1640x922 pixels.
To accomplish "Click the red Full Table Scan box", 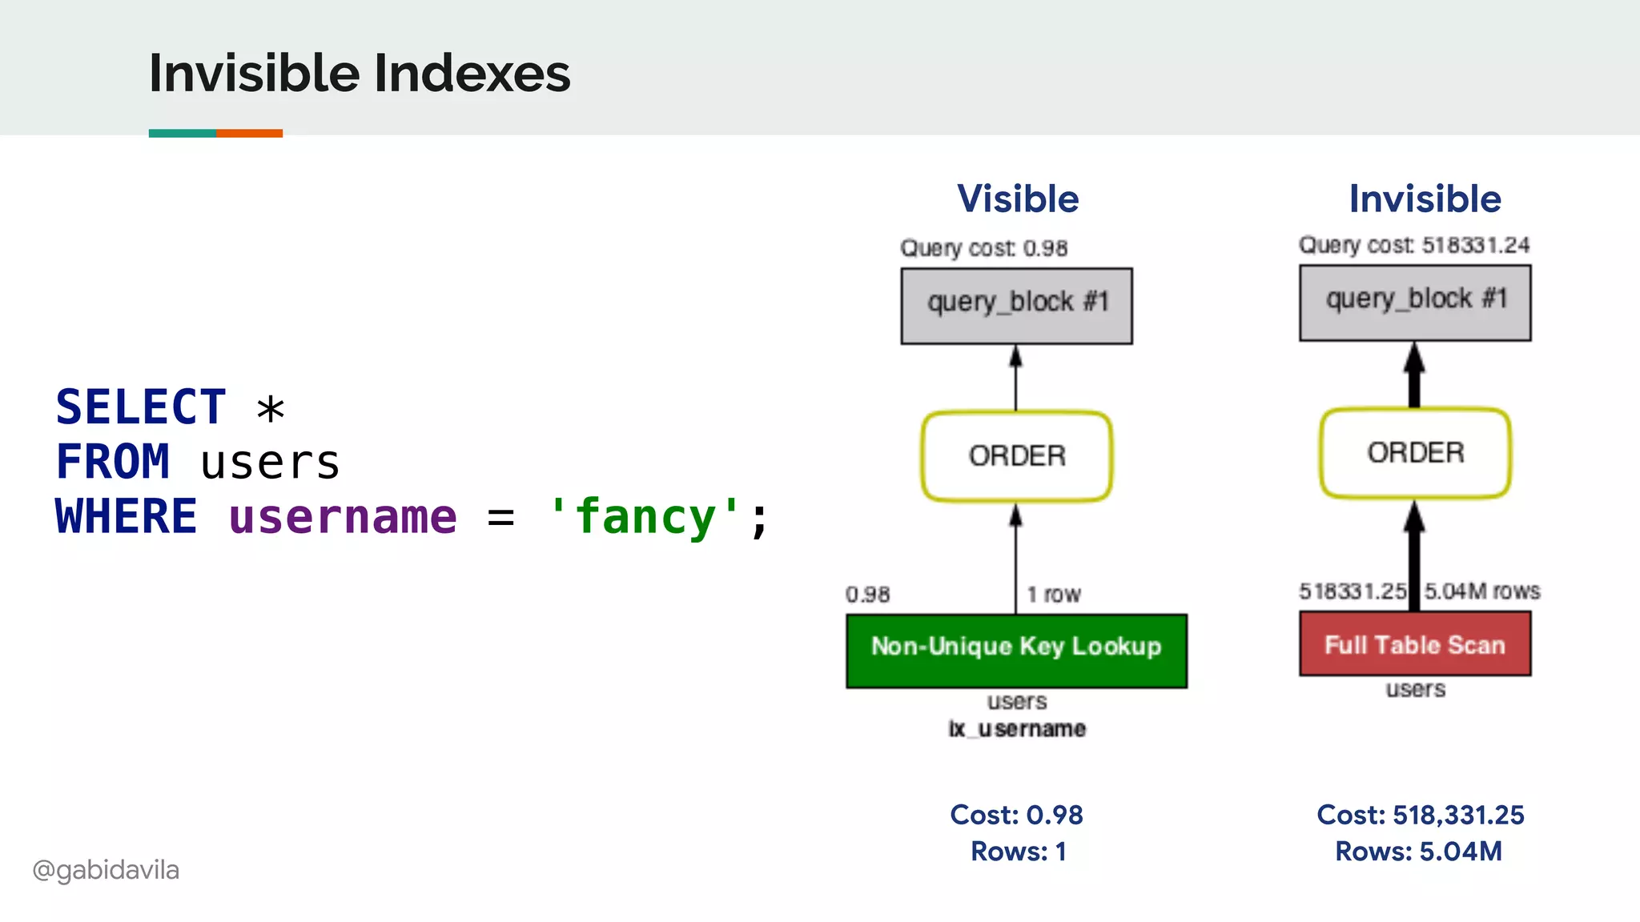I will pos(1414,644).
